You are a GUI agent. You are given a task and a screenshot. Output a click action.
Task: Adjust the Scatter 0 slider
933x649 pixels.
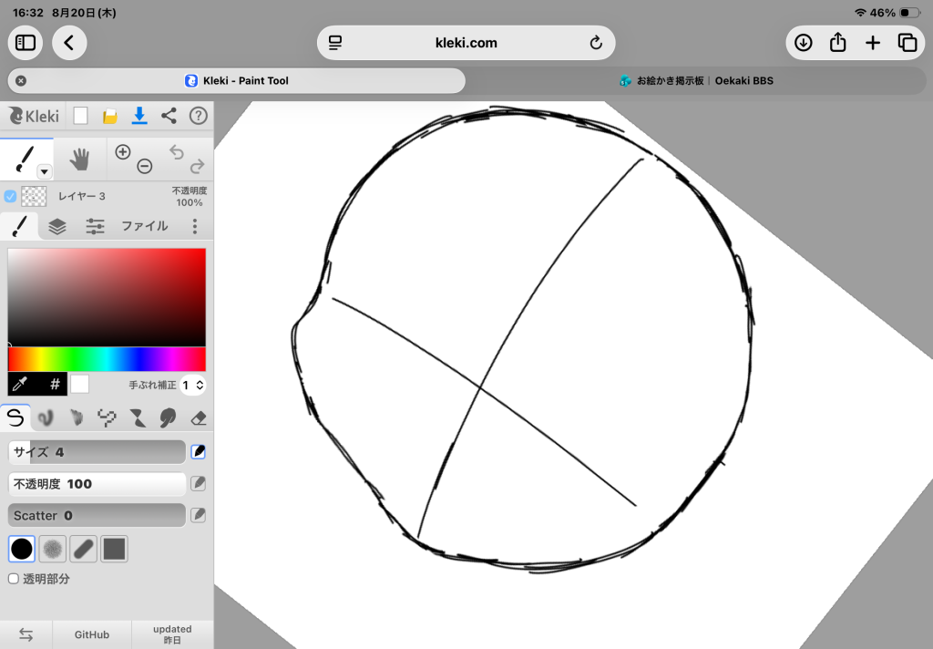[x=97, y=515]
